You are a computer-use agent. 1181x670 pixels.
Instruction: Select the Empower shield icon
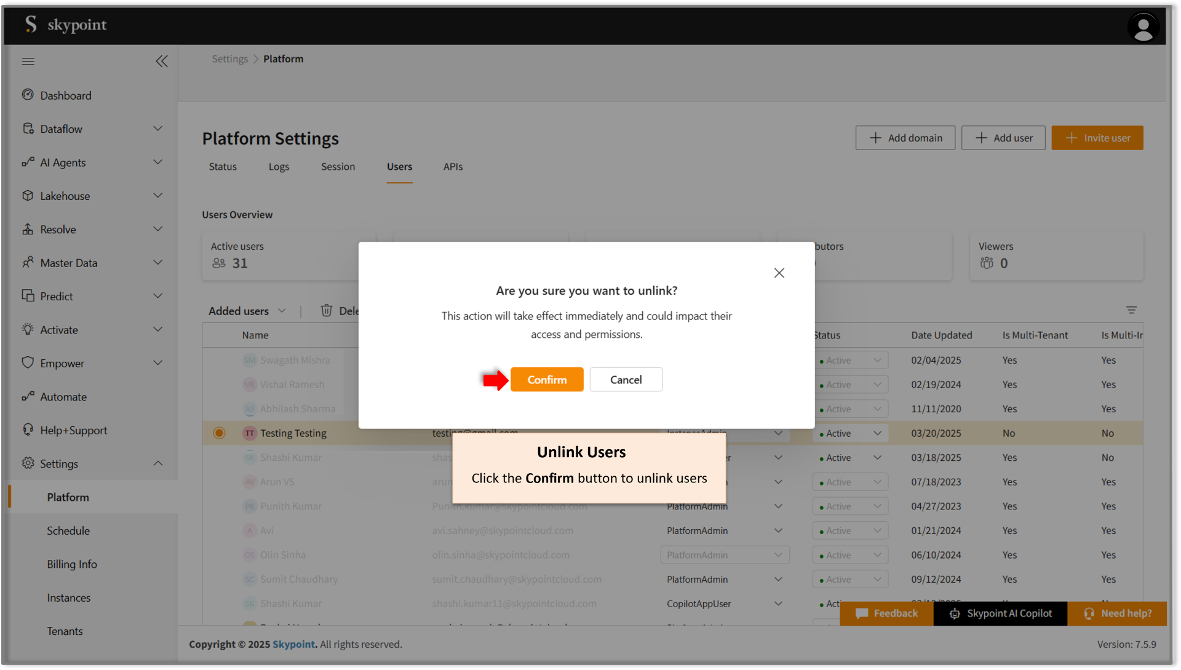click(28, 363)
